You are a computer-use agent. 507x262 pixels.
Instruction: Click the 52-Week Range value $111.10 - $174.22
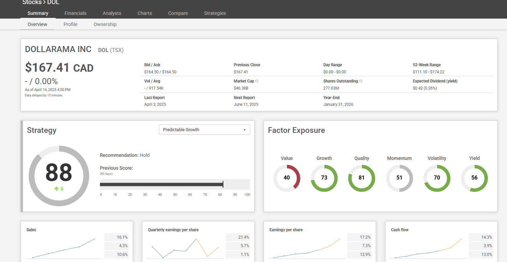click(x=428, y=72)
